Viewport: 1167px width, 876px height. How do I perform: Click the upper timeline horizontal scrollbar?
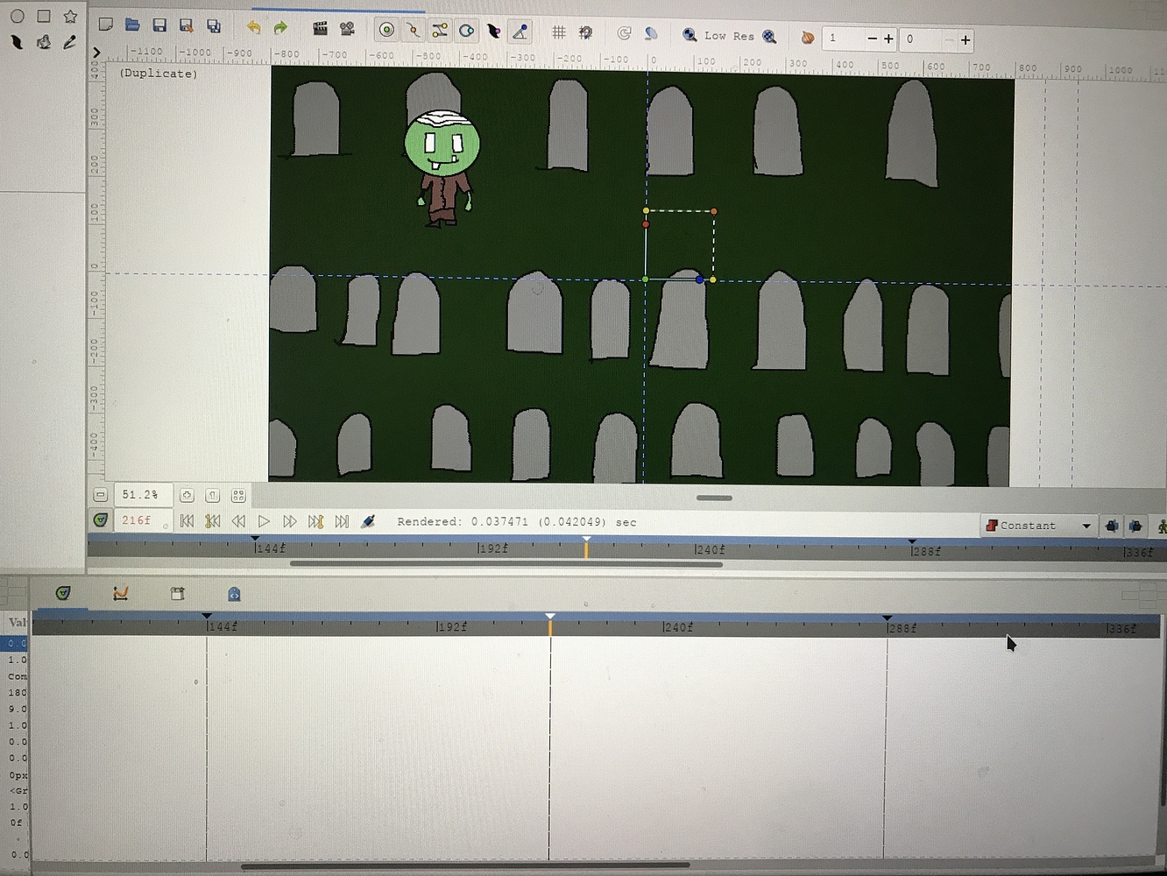506,564
